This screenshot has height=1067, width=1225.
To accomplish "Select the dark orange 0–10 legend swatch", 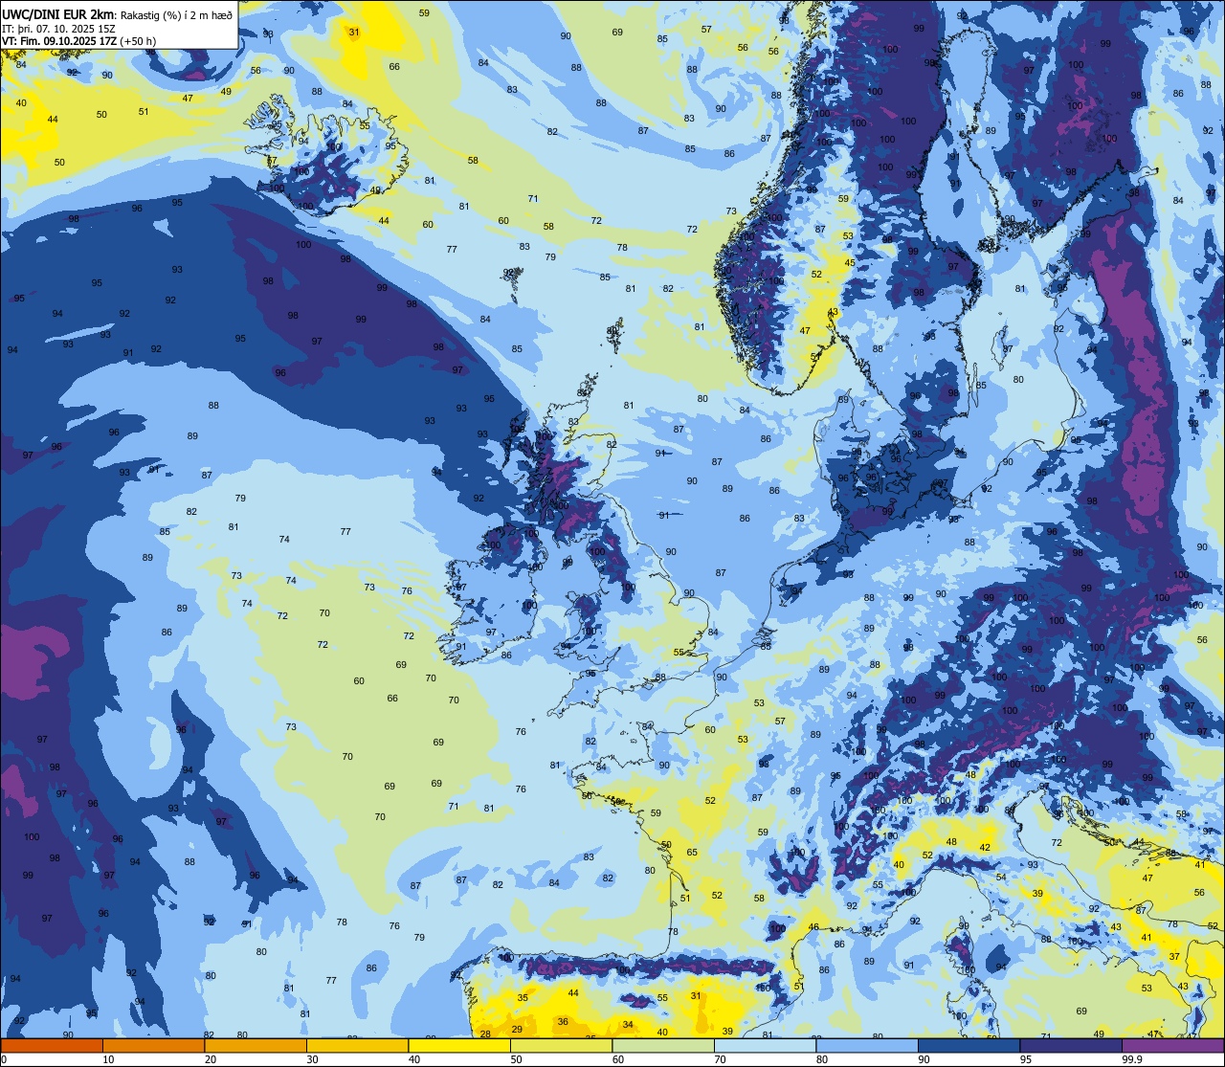I will tap(52, 1045).
